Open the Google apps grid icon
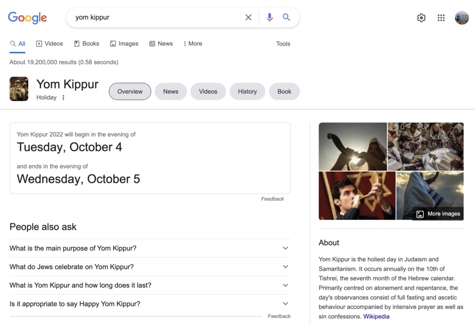Image resolution: width=475 pixels, height=324 pixels. coord(441,18)
